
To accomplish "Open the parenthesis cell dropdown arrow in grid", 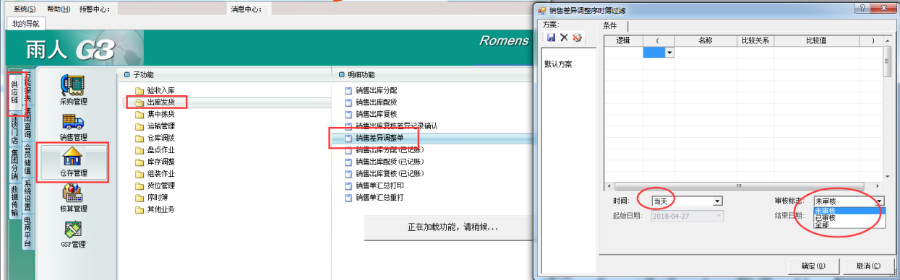I will (x=670, y=52).
